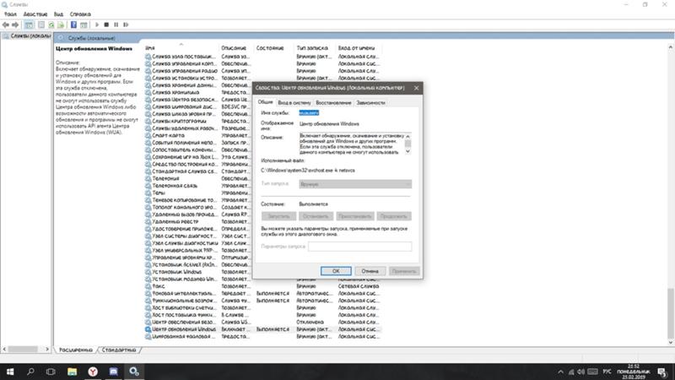Click the green Refresh icon in the toolbar
This screenshot has width=675, height=380.
(x=51, y=25)
